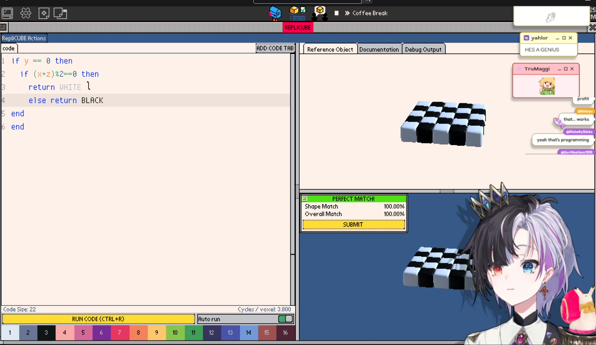
Task: Click the ADD CODE TAB button
Action: [x=275, y=48]
